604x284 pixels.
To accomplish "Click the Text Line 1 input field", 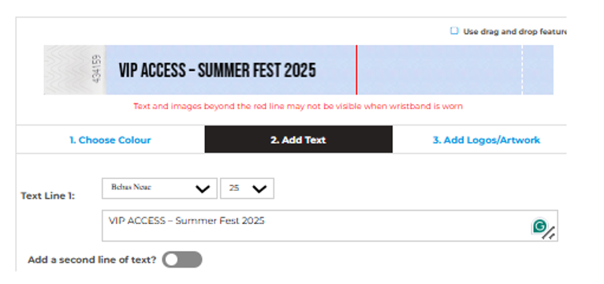I will pyautogui.click(x=330, y=226).
